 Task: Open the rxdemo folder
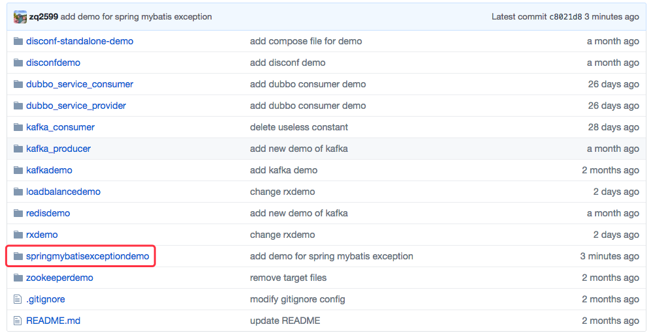[x=42, y=235]
